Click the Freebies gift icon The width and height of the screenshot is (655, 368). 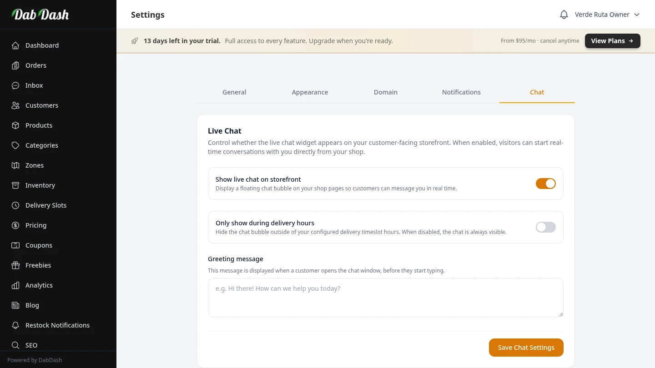point(15,265)
